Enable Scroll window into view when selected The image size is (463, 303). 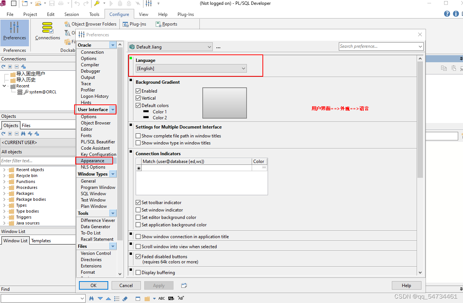coord(138,247)
